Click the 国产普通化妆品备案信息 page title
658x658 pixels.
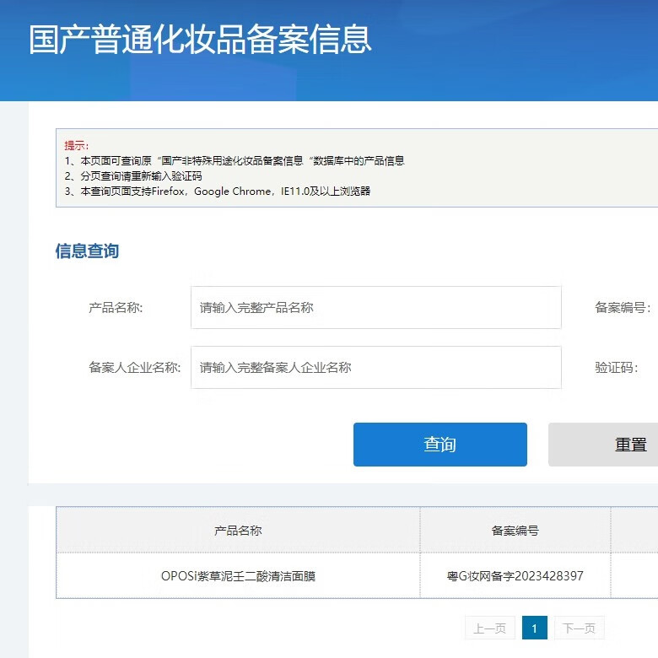click(200, 40)
